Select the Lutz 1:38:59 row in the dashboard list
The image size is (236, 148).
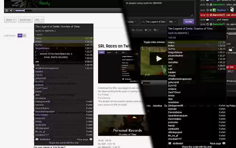(x=197, y=69)
